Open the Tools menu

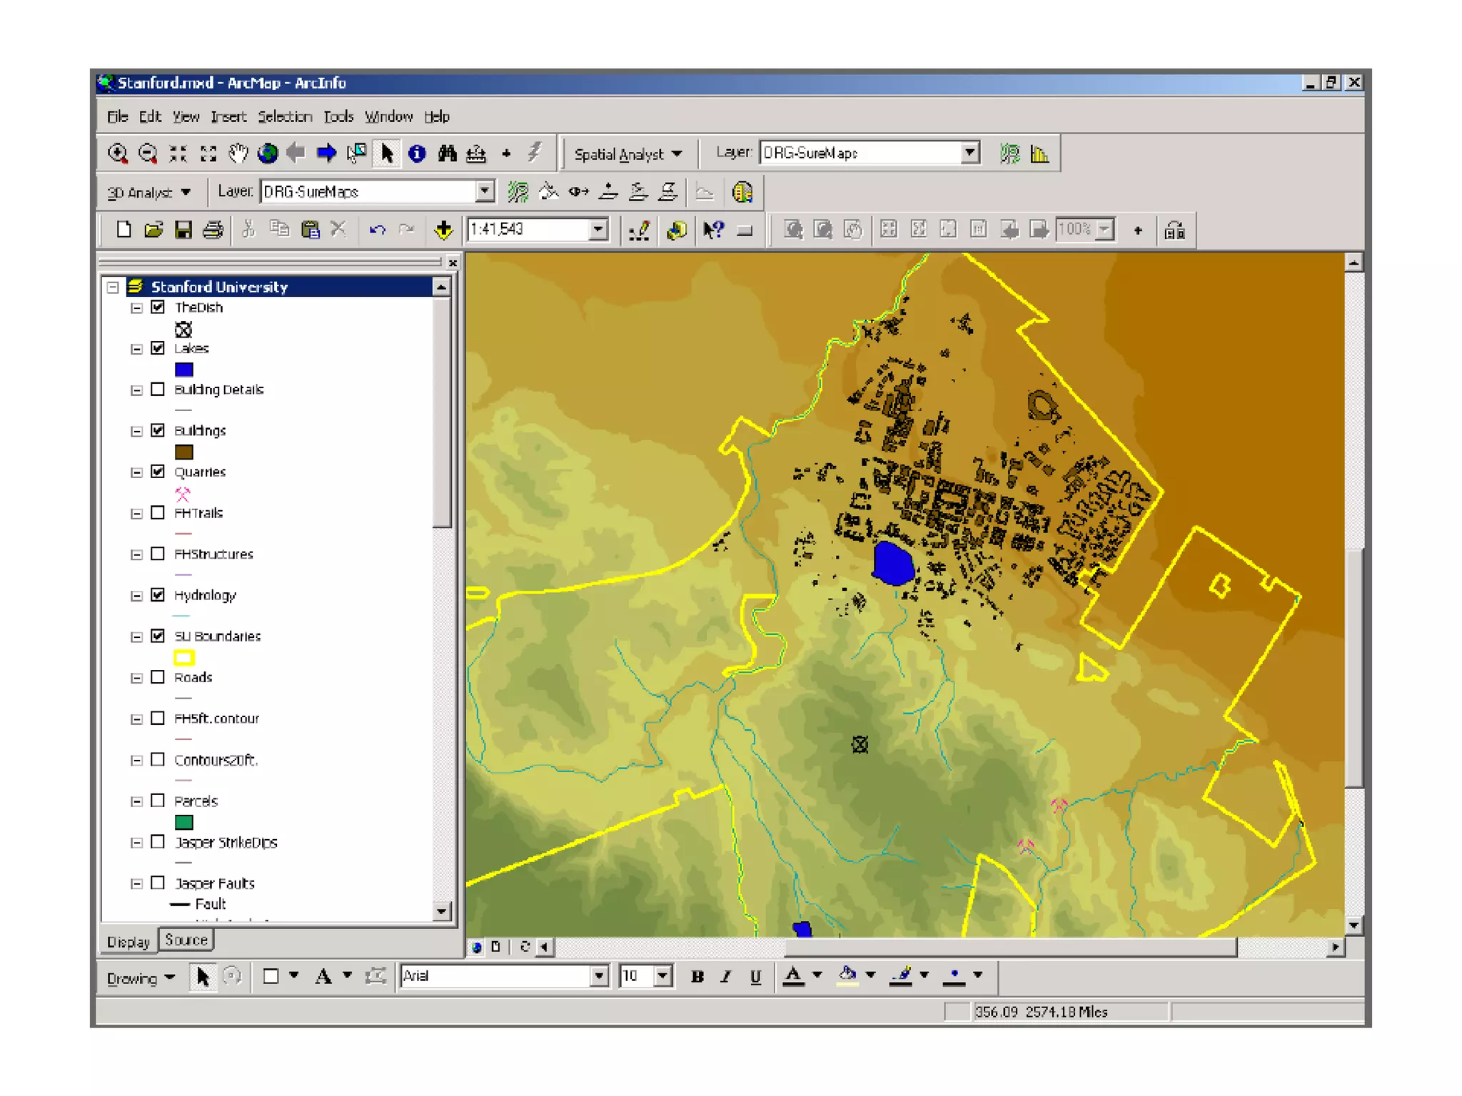338,116
